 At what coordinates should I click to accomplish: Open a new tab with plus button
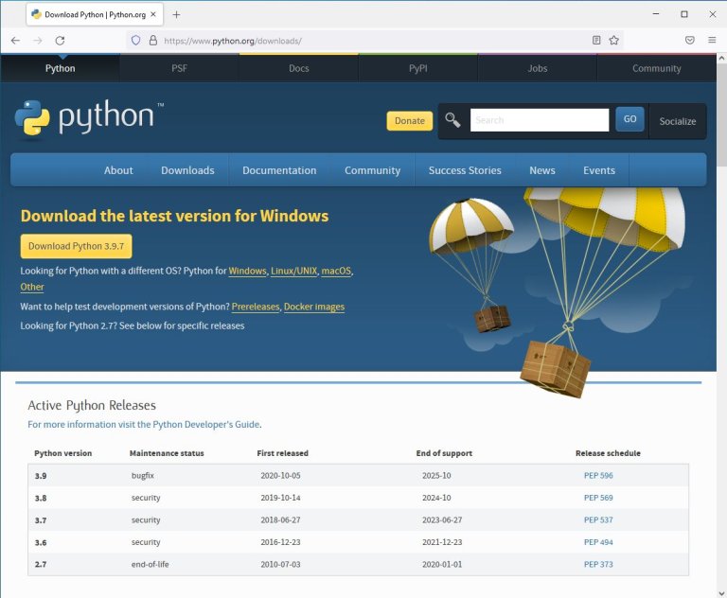coord(176,14)
